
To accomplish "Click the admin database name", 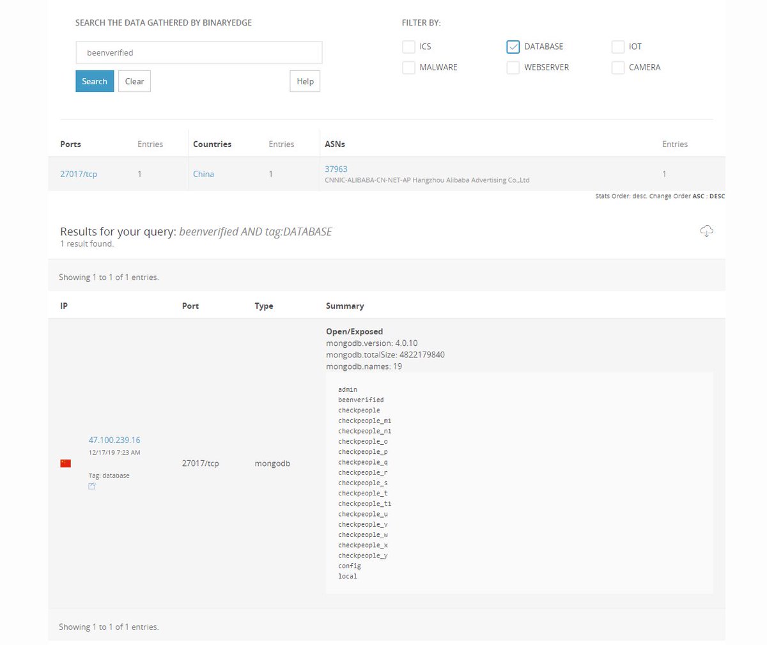I will coord(348,389).
